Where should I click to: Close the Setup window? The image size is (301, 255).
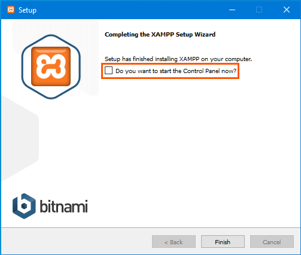point(287,10)
